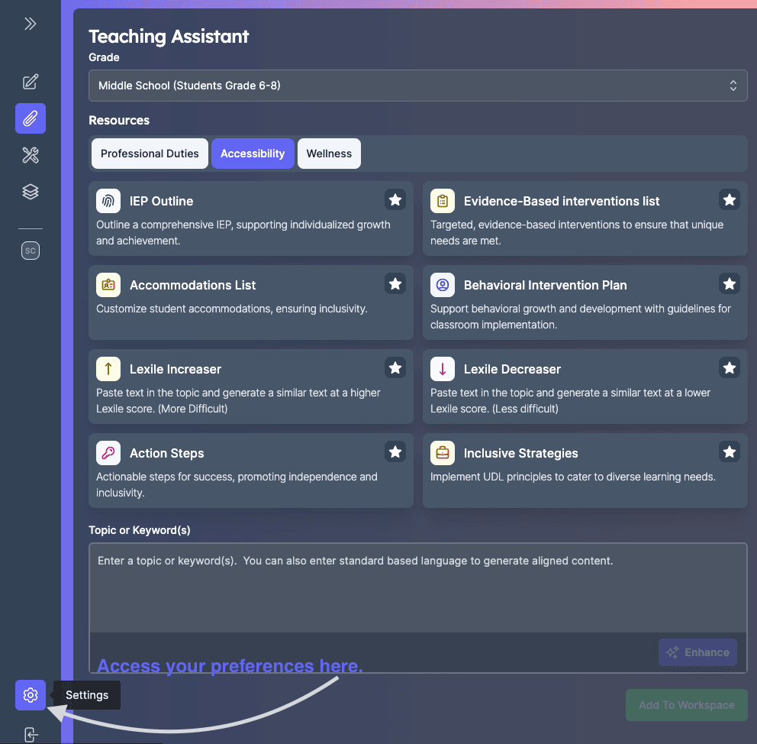Viewport: 757px width, 744px height.
Task: Click the Lexile Decreaser down-arrow icon
Action: tap(443, 369)
